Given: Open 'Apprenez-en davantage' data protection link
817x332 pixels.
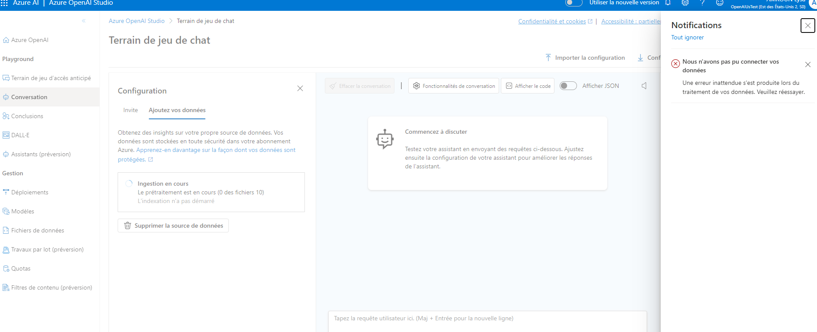Looking at the screenshot, I should (207, 155).
